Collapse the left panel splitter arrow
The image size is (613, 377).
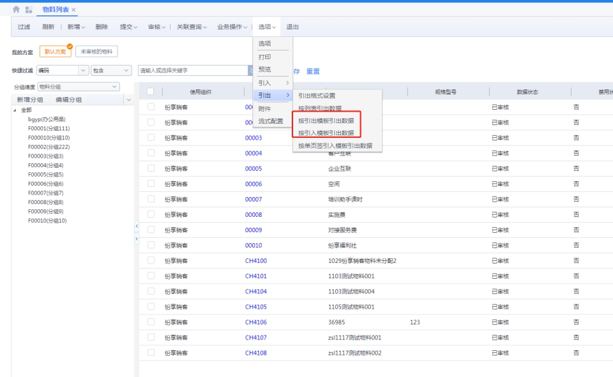[137, 226]
